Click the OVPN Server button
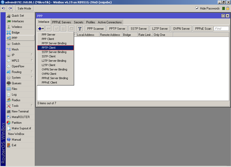231x167 pixels. [x=182, y=29]
